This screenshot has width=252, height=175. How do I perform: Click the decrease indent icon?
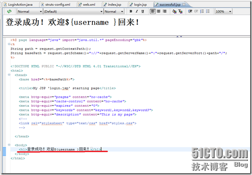coord(196,11)
